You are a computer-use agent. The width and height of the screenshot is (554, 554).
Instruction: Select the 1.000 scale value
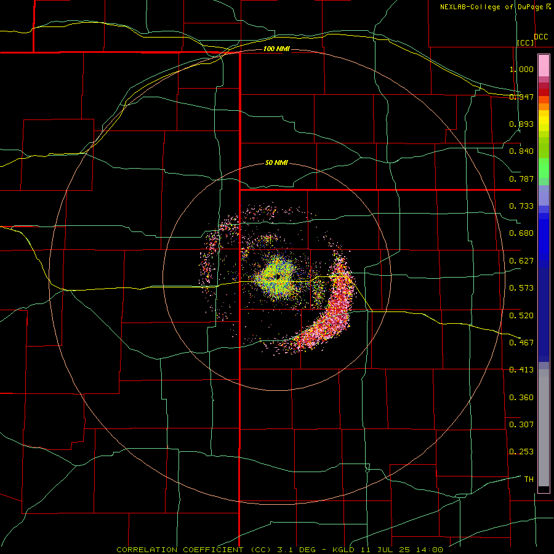pos(521,69)
